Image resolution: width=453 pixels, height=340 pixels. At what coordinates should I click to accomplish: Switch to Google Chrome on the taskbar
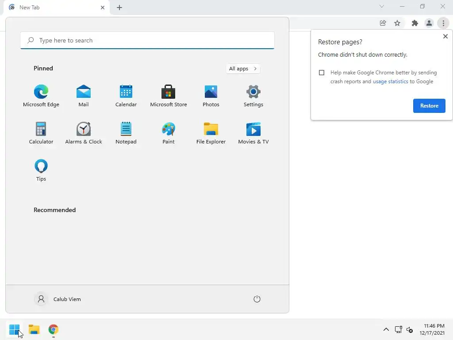pos(54,329)
